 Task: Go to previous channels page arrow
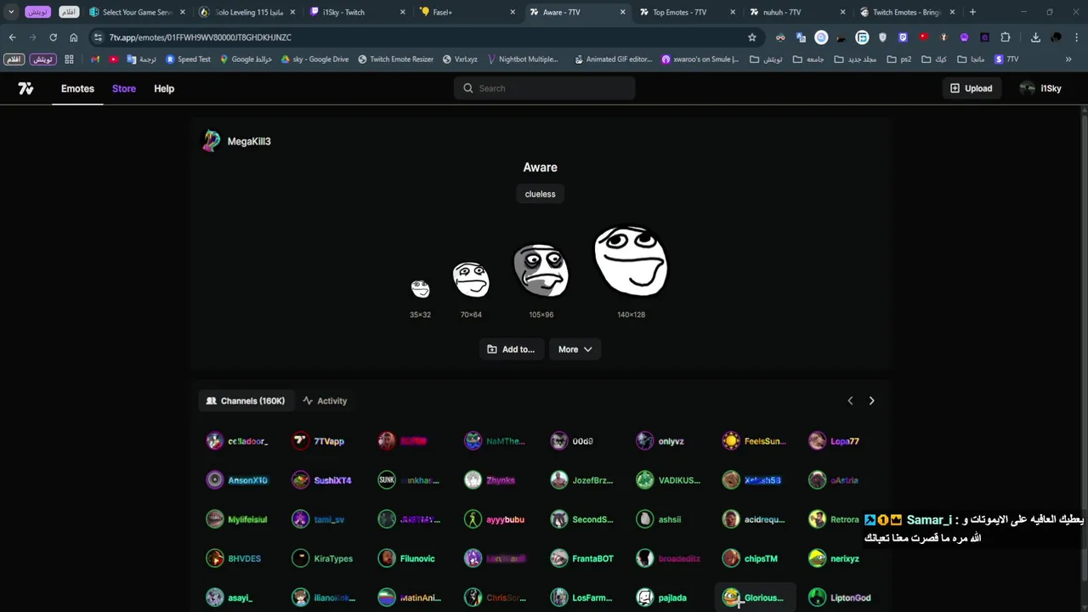click(850, 401)
